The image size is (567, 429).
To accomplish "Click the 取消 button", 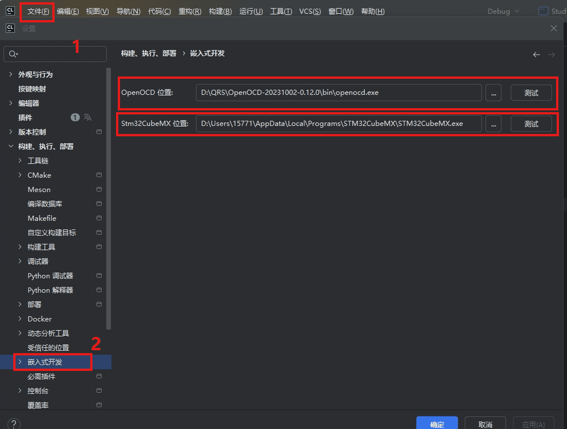I will click(485, 424).
